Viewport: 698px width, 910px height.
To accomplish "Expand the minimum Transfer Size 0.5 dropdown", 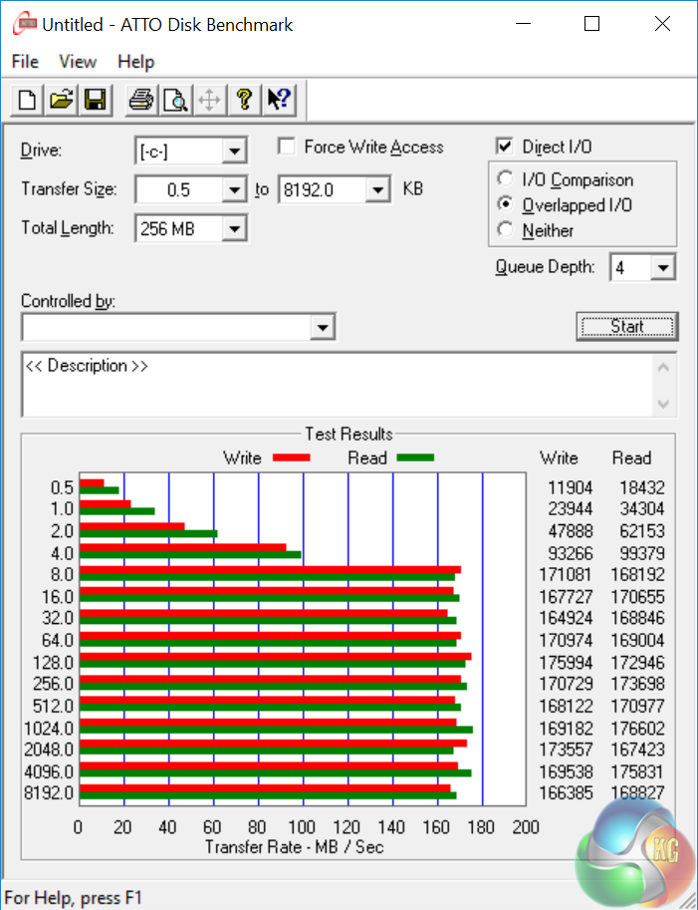I will click(234, 189).
